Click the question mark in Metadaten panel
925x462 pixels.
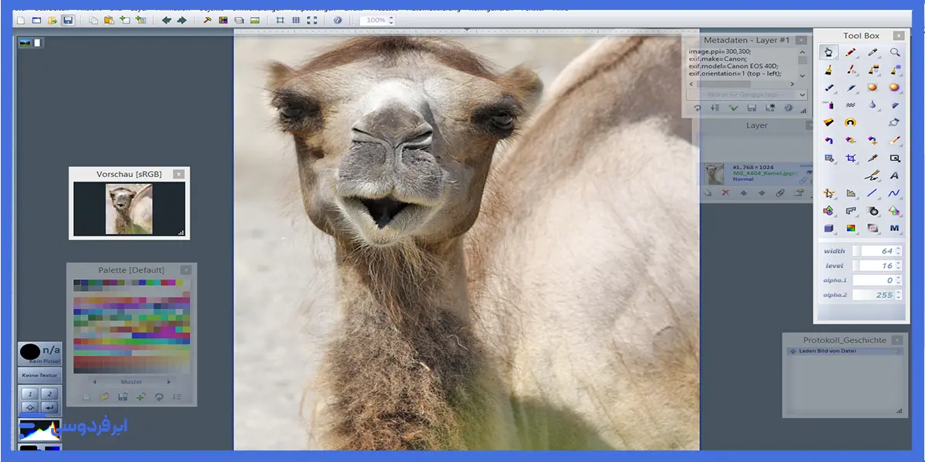click(x=788, y=109)
